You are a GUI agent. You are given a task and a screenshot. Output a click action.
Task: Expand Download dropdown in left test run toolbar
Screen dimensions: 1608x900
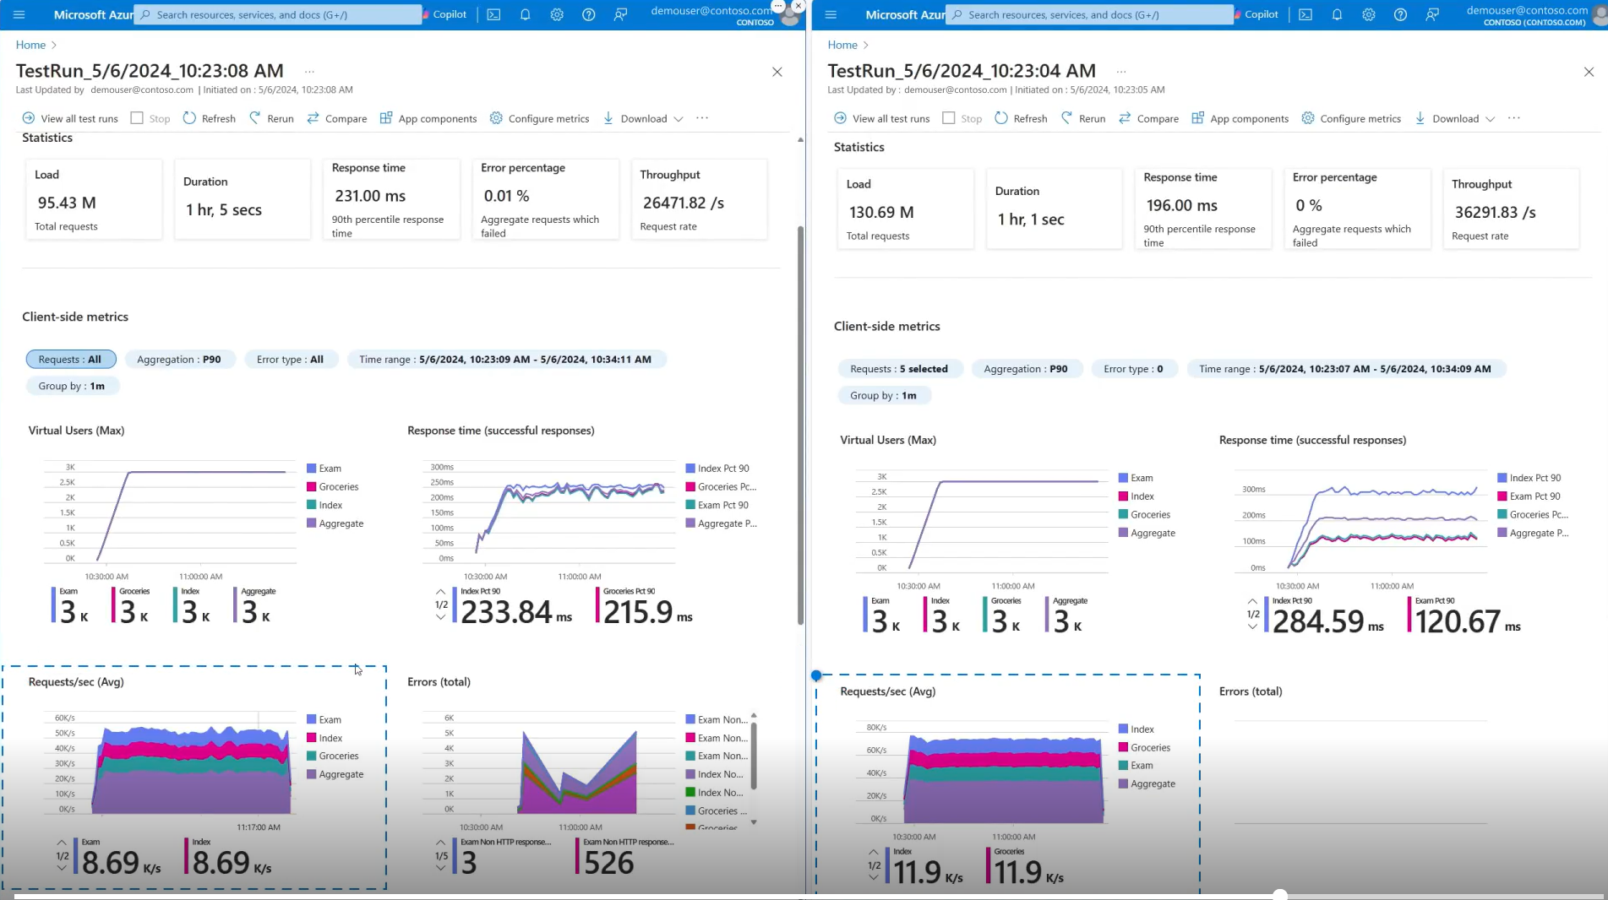679,119
